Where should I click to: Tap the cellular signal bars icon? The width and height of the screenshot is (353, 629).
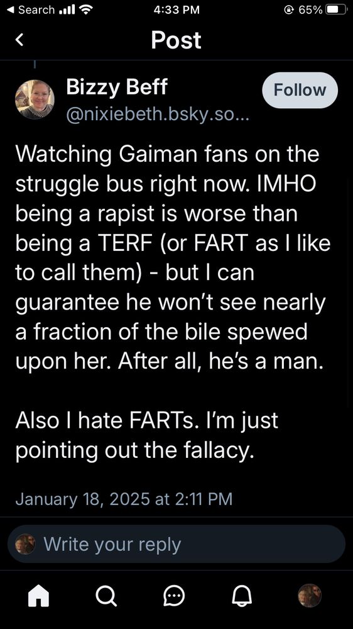pos(67,10)
